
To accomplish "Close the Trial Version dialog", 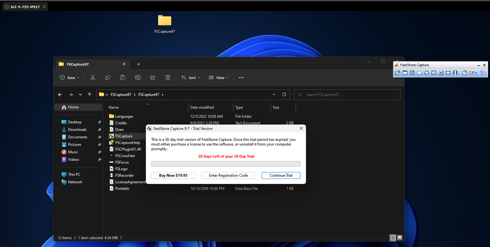I will pos(301,128).
